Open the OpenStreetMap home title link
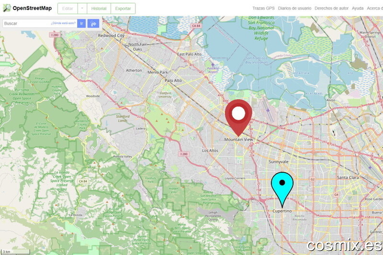The height and width of the screenshot is (255, 383). [x=32, y=8]
